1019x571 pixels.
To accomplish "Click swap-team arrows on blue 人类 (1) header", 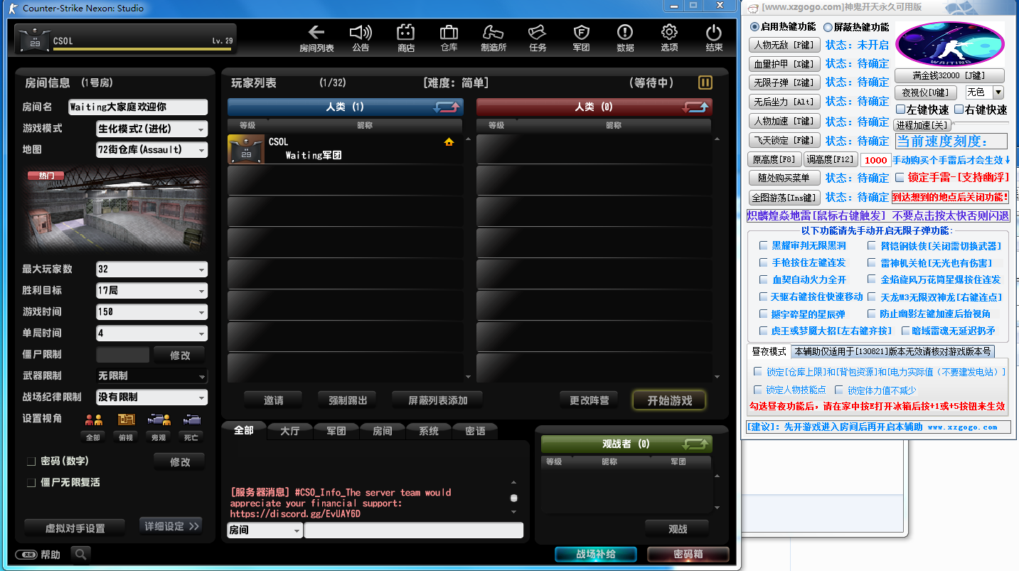I will pos(447,107).
